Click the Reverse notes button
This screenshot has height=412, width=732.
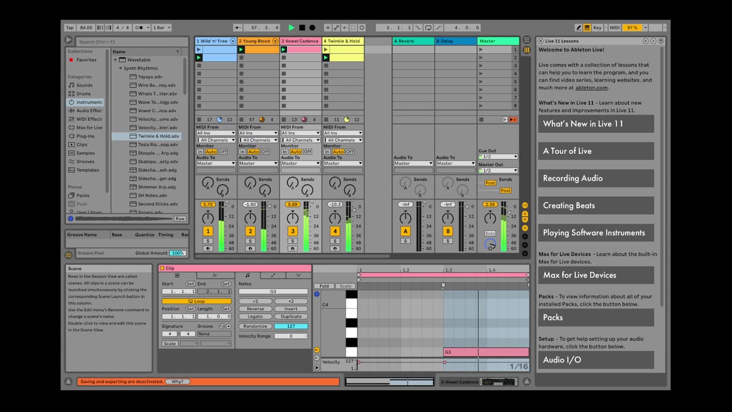[255, 309]
